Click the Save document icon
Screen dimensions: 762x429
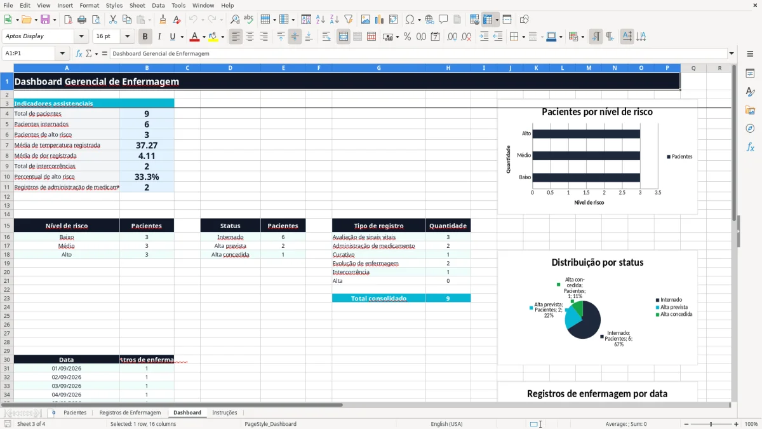(x=45, y=20)
